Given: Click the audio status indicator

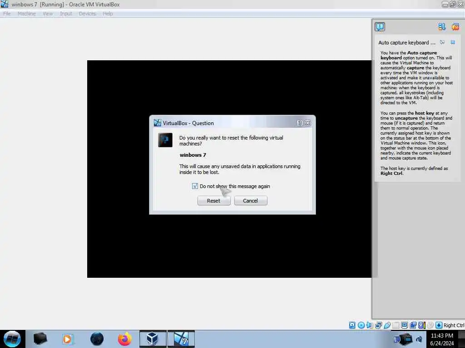Looking at the screenshot, I should 370,325.
